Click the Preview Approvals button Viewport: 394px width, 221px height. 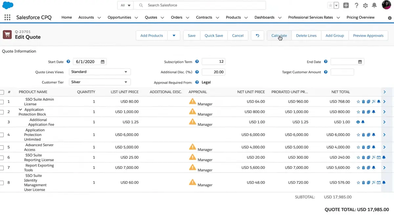368,35
